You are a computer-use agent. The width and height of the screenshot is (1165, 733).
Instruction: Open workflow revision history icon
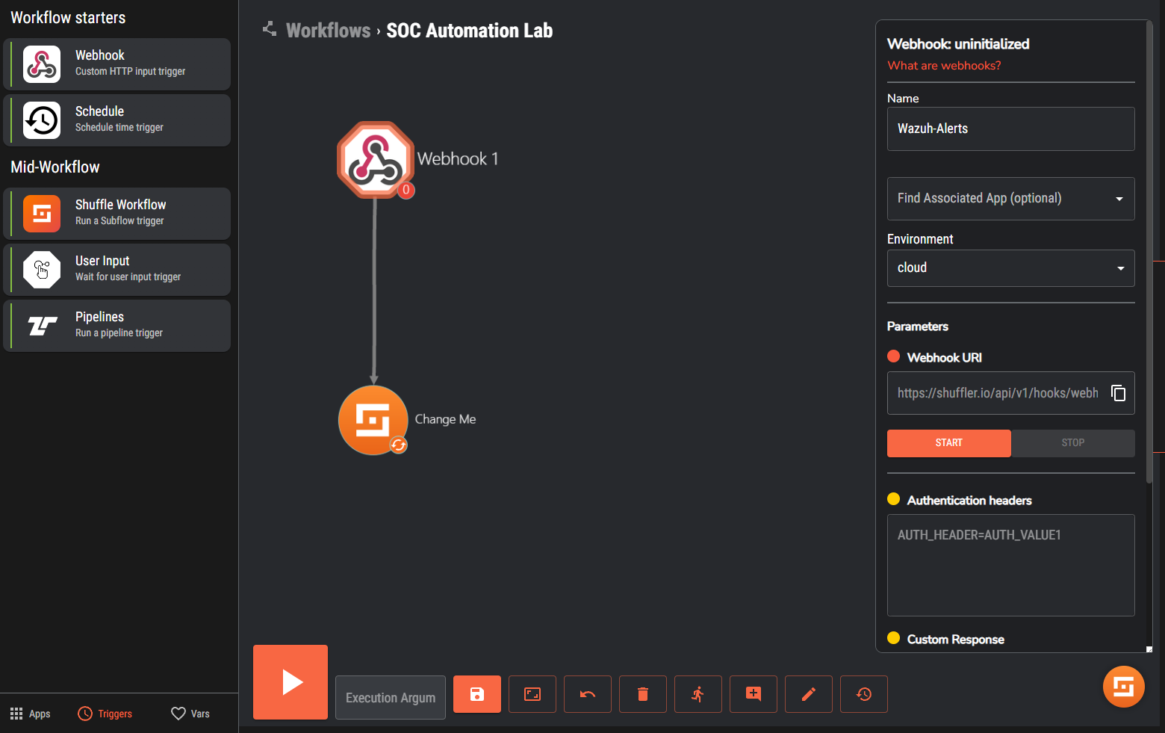pos(864,694)
